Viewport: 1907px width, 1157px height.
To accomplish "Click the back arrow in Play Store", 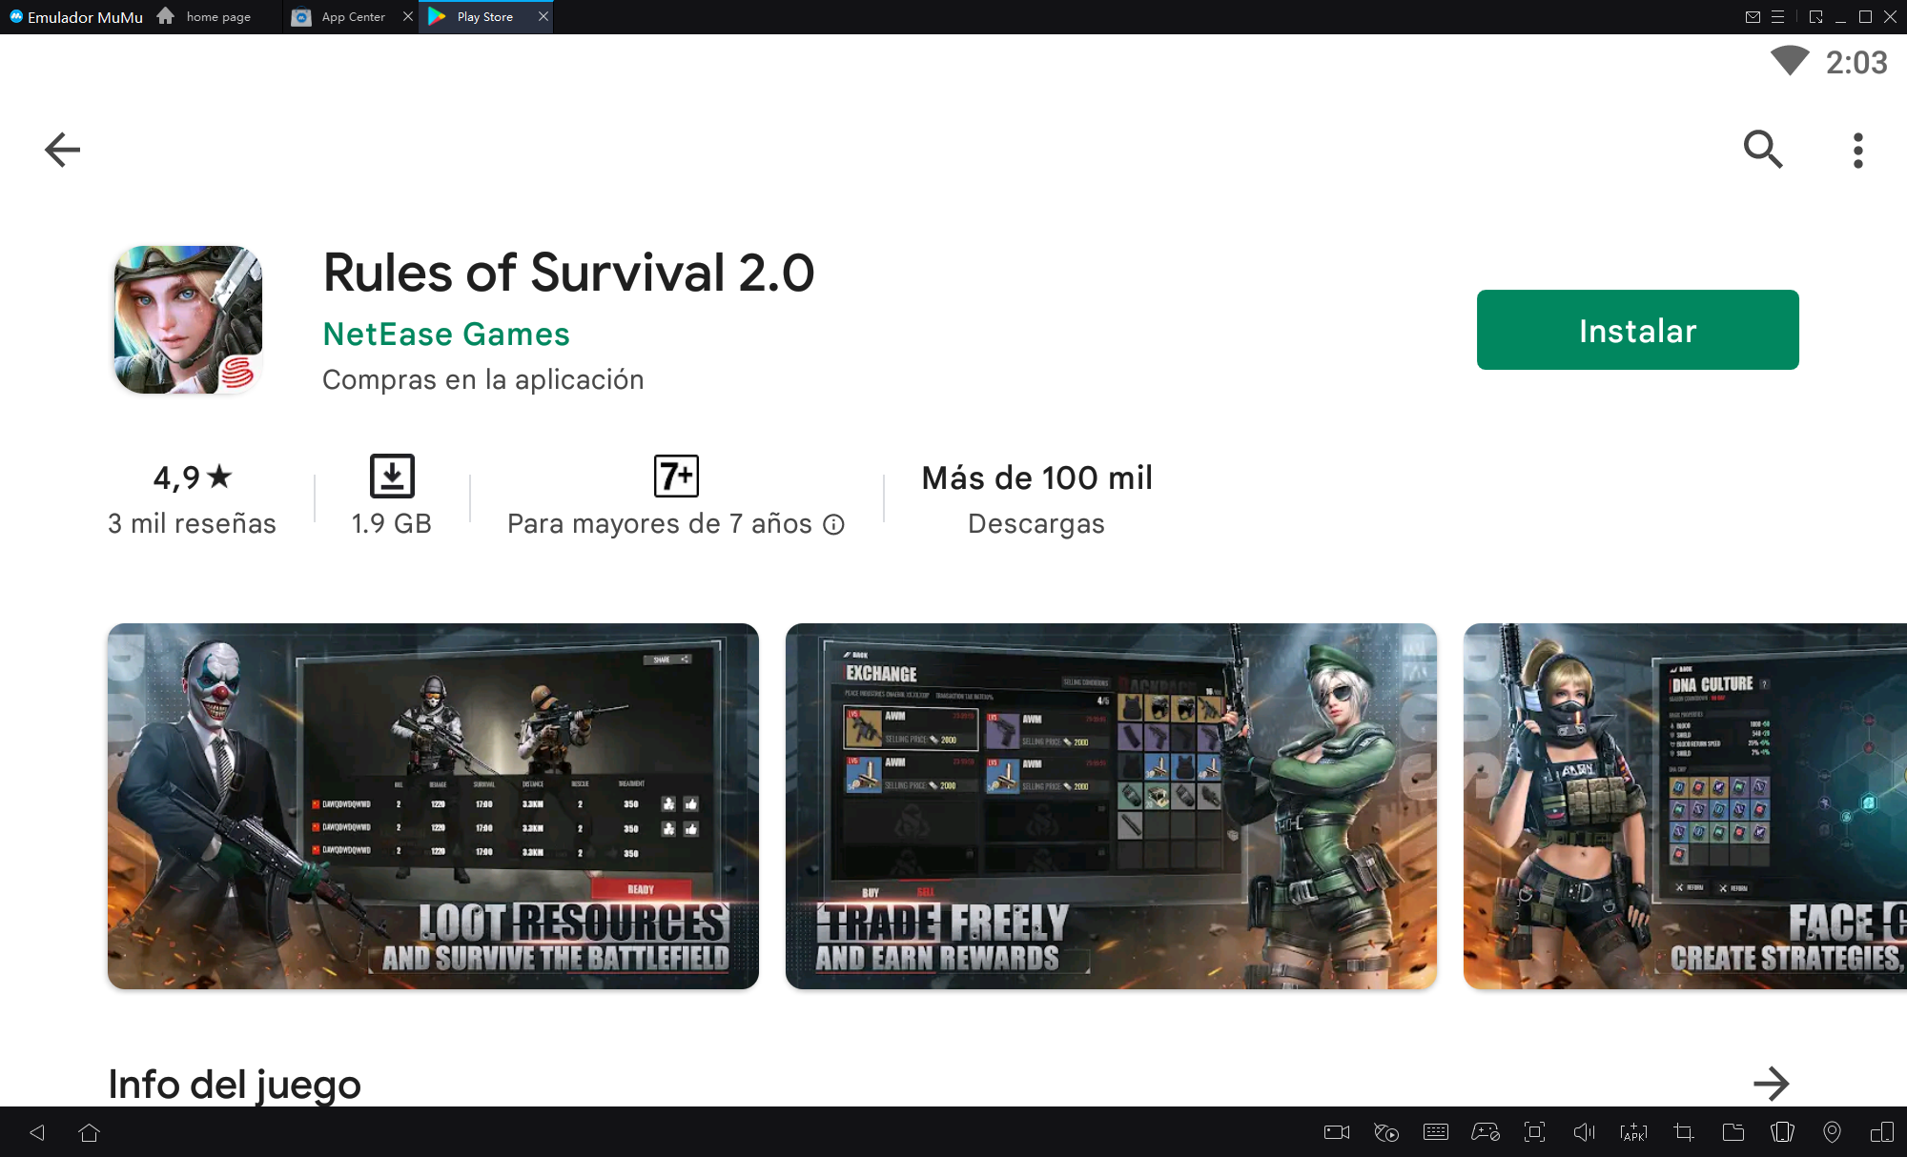I will click(x=63, y=150).
